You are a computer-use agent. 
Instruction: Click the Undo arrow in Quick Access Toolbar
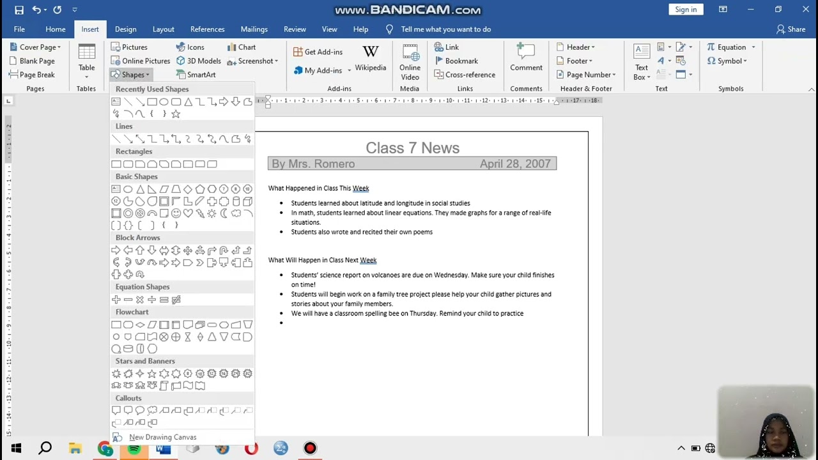pyautogui.click(x=36, y=10)
